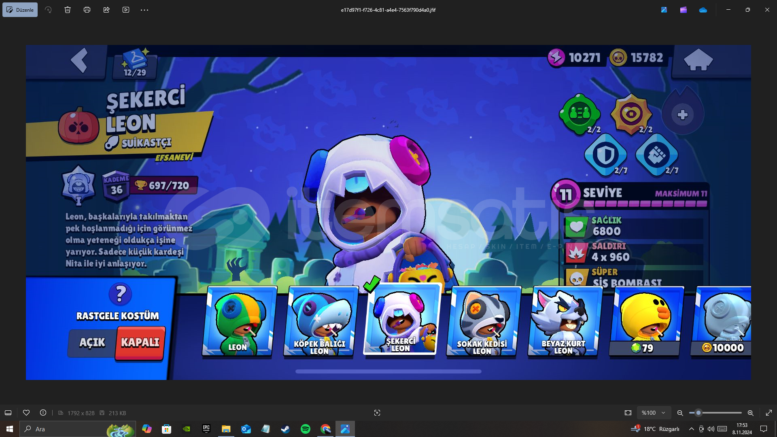Click the empty hypercharge plus slot

(683, 115)
